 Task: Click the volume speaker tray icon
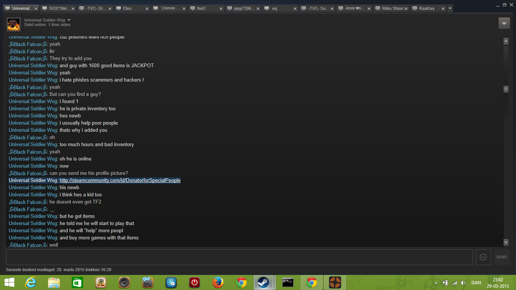coord(463,283)
